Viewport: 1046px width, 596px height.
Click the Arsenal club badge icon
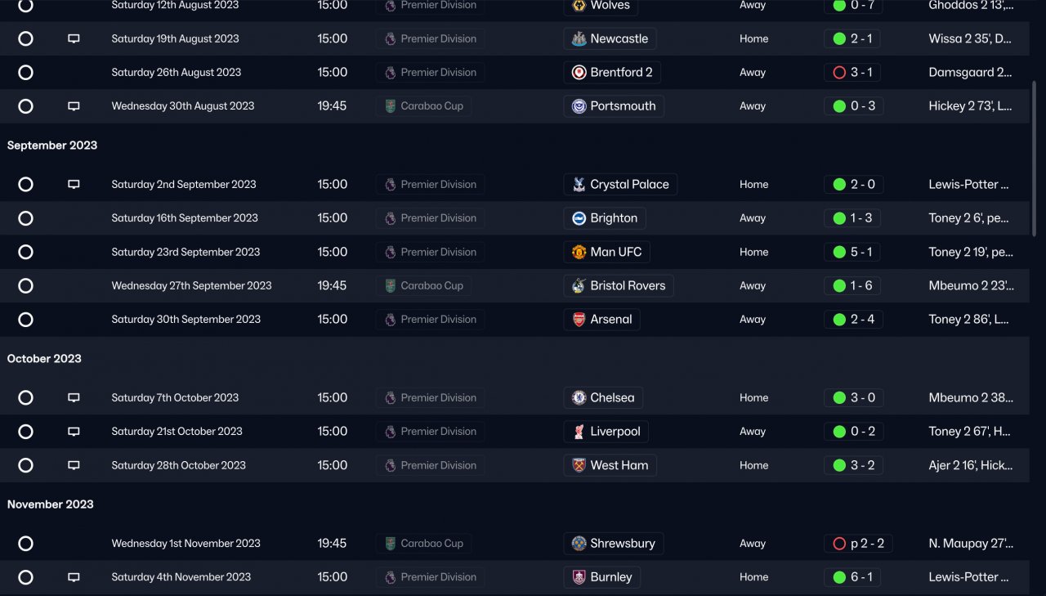(x=579, y=320)
